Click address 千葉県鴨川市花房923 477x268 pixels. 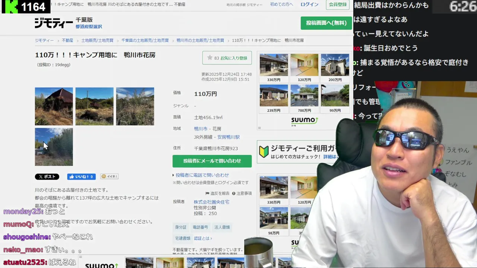[x=216, y=149]
